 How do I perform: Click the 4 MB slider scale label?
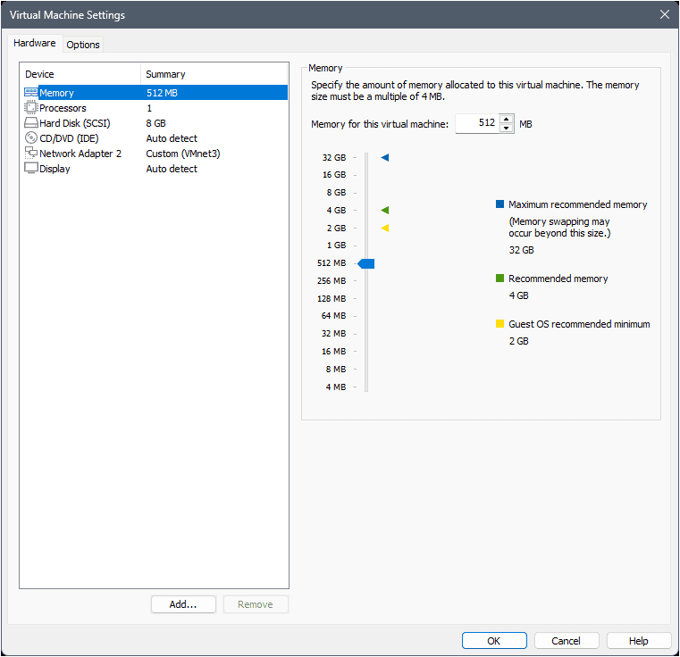[x=336, y=387]
